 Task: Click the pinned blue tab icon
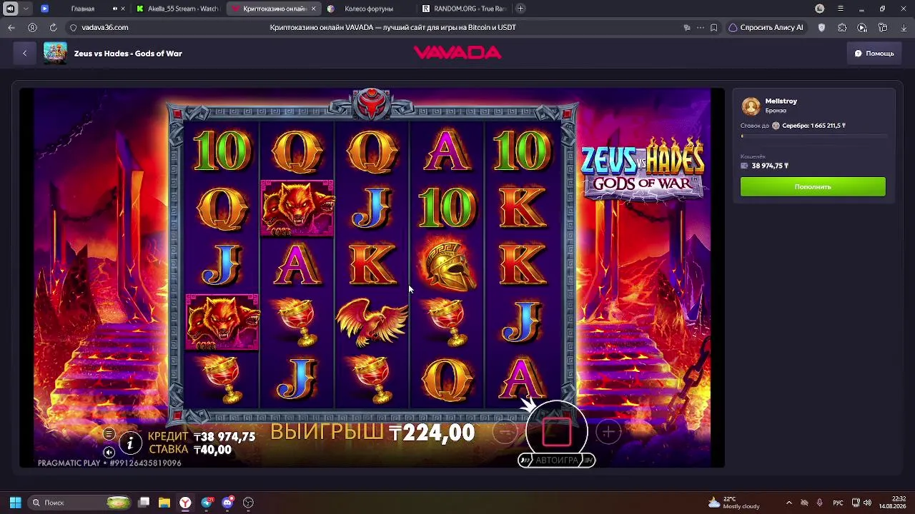pos(44,9)
